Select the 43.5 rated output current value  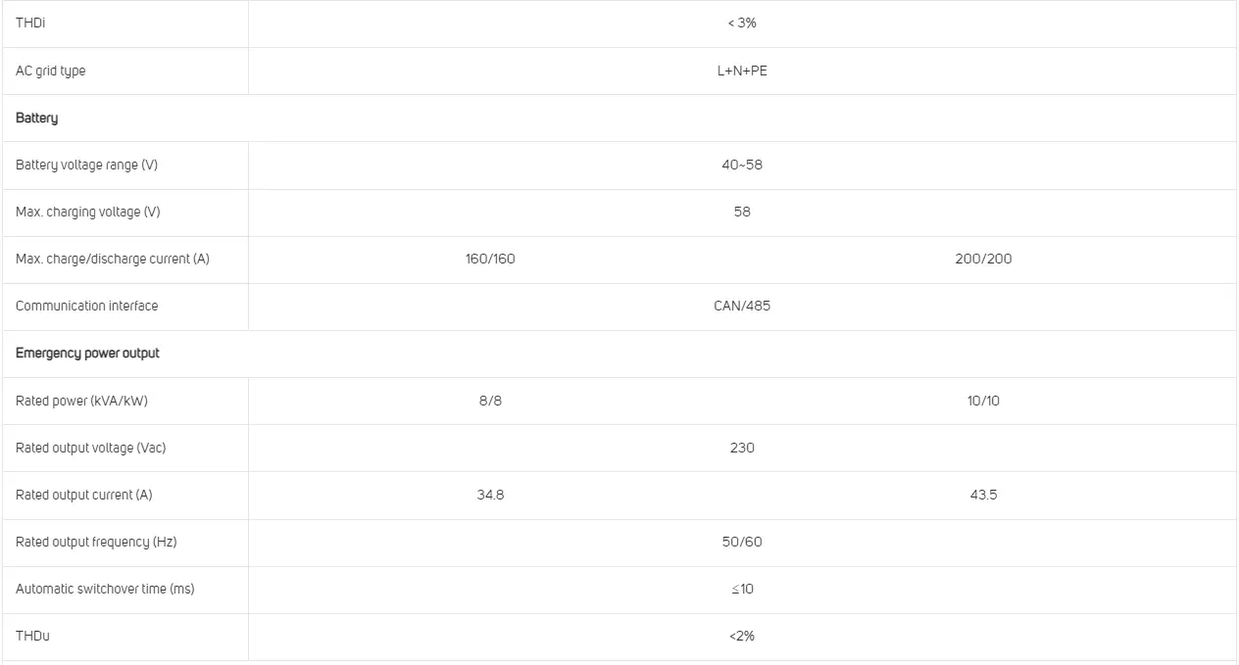click(x=983, y=495)
